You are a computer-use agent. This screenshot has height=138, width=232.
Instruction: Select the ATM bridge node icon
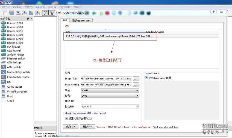pos(3,63)
